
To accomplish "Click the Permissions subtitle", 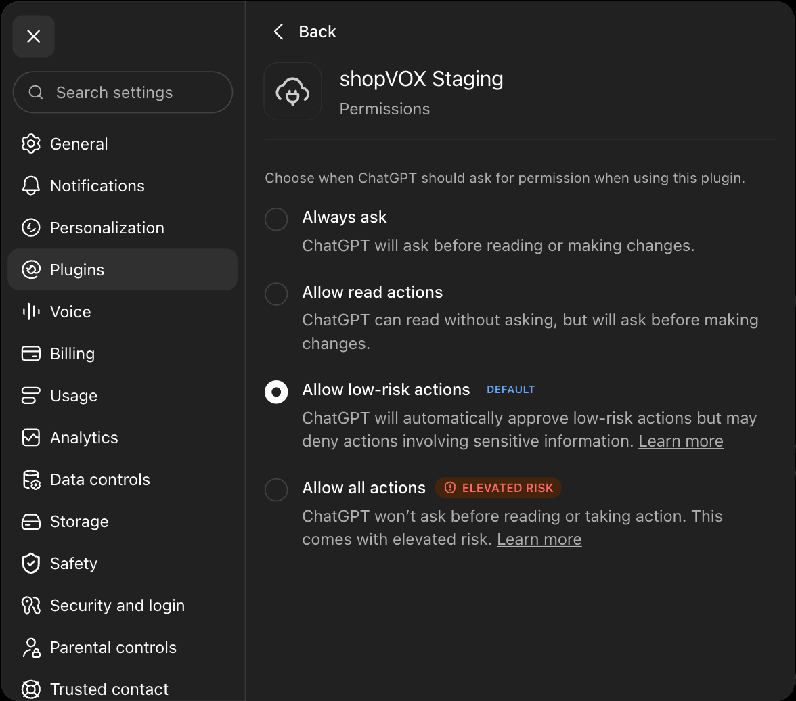I will [384, 109].
